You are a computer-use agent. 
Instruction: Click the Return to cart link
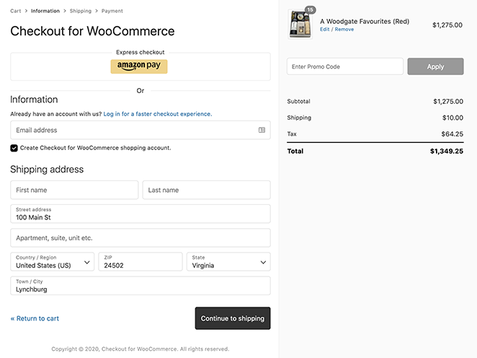click(35, 318)
